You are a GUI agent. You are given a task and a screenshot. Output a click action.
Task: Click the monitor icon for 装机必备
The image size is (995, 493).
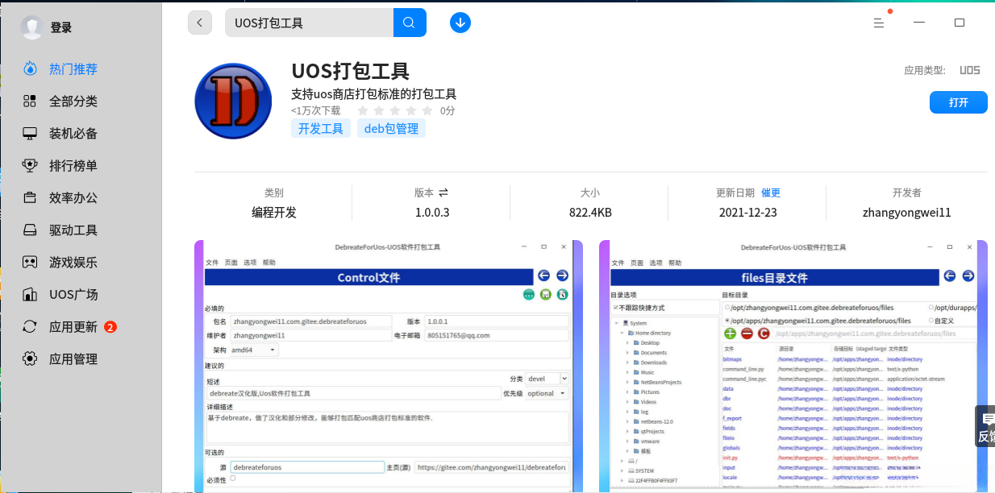pos(30,134)
